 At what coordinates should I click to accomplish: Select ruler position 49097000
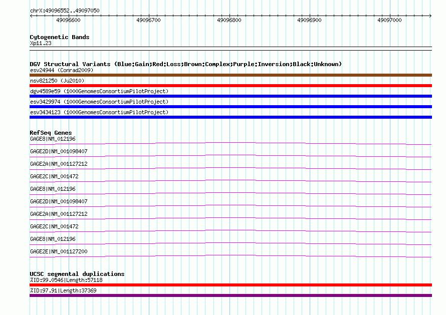[x=389, y=20]
